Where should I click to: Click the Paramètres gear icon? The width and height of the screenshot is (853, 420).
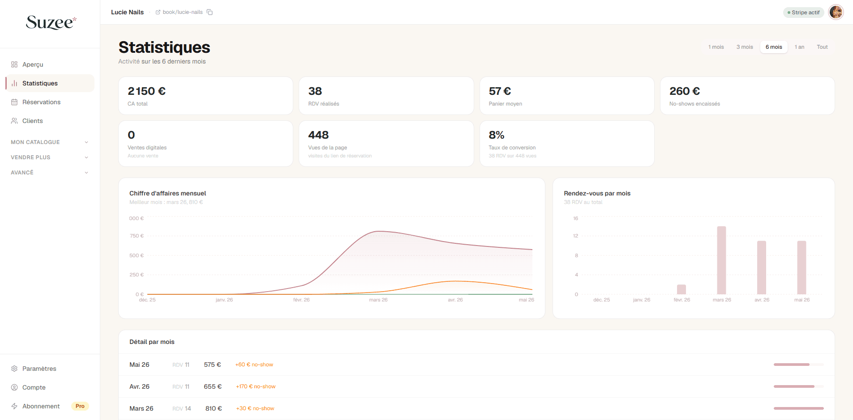coord(14,369)
